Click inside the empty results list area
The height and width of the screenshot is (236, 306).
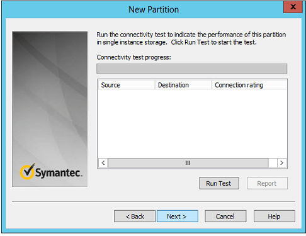192,124
